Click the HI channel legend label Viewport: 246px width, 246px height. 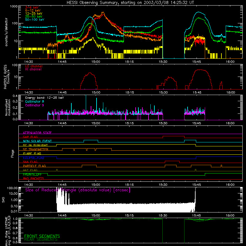click(33, 69)
